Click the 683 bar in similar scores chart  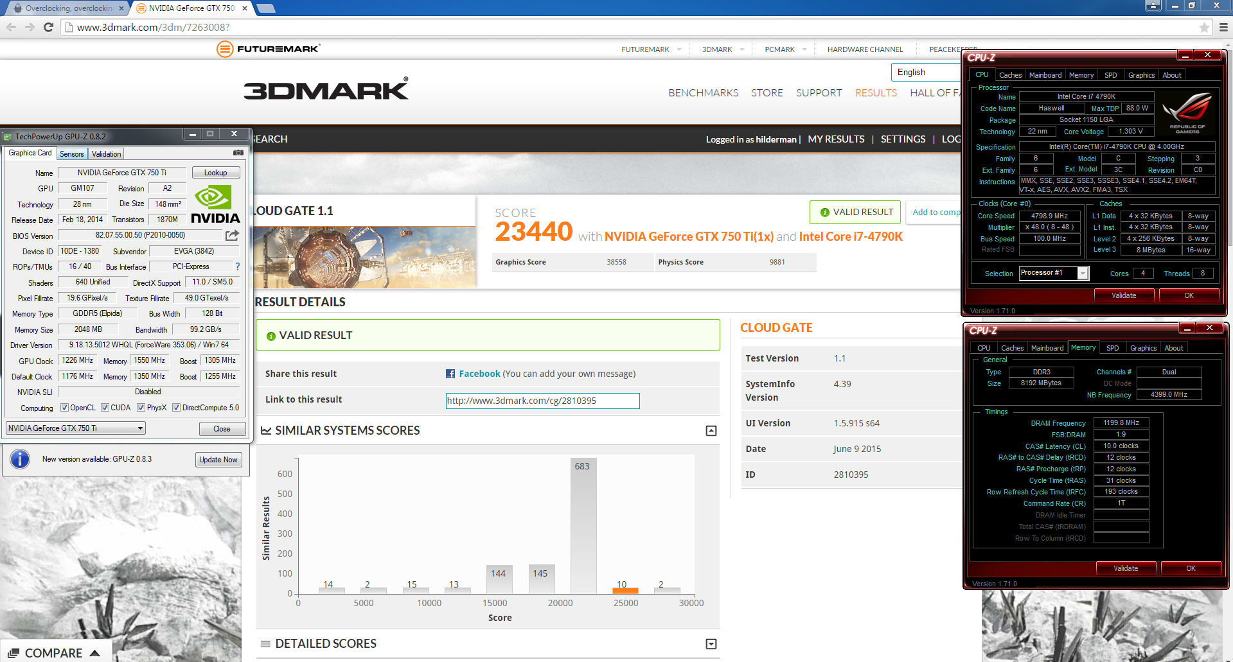click(x=582, y=526)
